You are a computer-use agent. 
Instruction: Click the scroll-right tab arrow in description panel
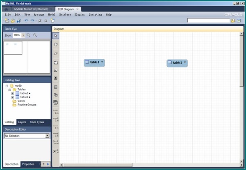48,164
